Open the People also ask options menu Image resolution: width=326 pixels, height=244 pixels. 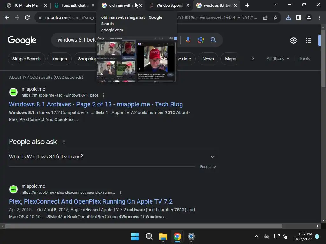point(64,142)
